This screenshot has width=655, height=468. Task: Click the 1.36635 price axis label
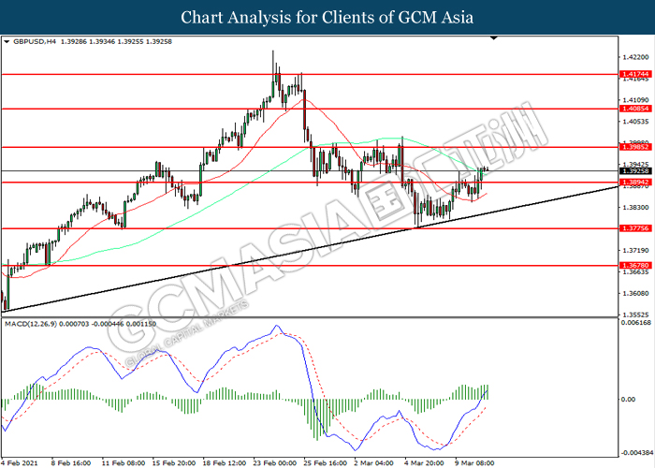click(635, 272)
